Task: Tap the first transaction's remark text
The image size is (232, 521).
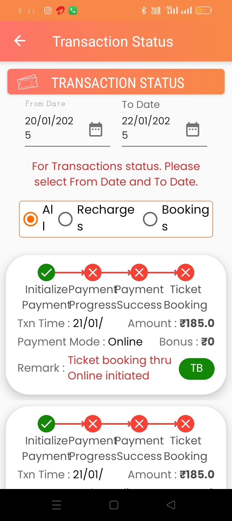Action: tap(119, 368)
